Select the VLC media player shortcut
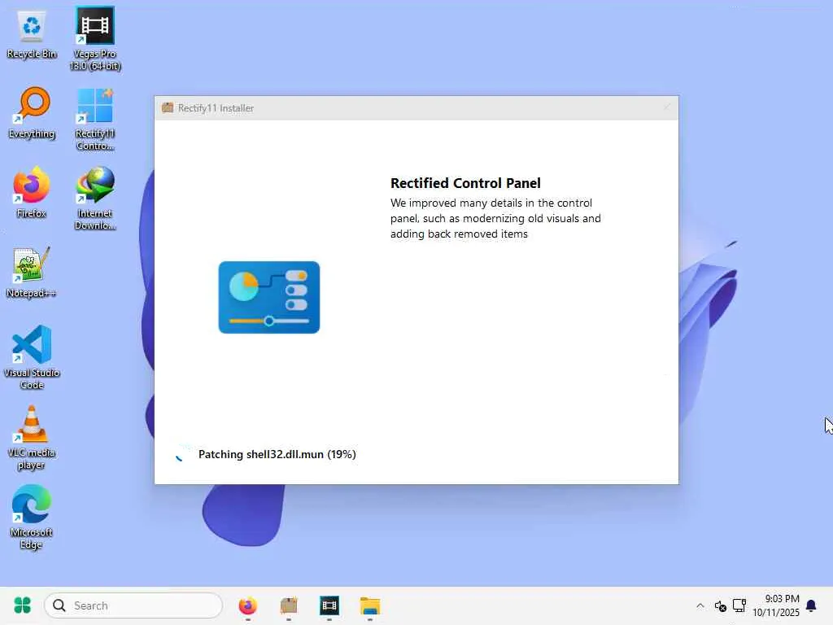The image size is (833, 625). point(32,437)
